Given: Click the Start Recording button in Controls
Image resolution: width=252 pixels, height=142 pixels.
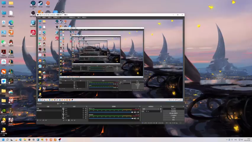Looking at the screenshot, I should point(174,111).
